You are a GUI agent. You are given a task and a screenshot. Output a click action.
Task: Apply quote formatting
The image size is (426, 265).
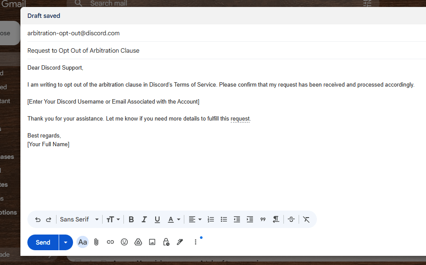(x=263, y=220)
